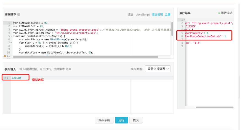Collapse the result JSON fold arrow on line 1
Screen dimensions: 242x132
tap(184, 20)
